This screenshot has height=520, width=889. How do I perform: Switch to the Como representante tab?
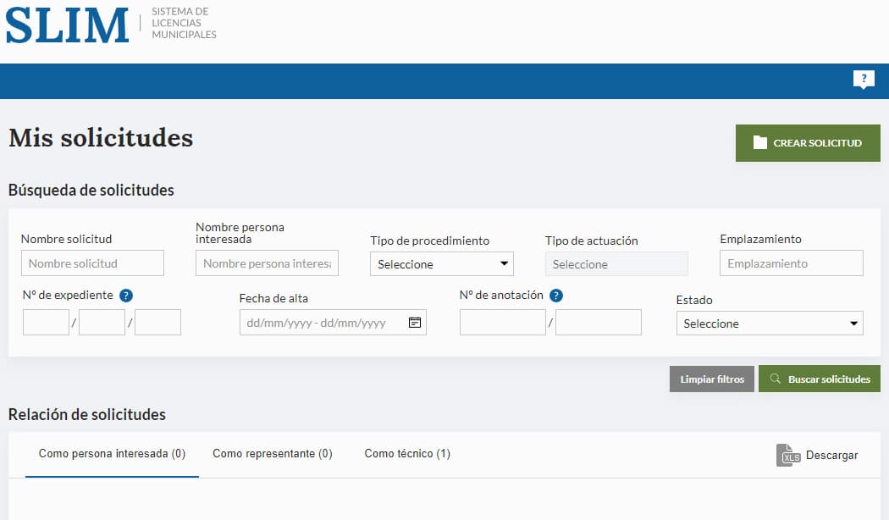[273, 454]
